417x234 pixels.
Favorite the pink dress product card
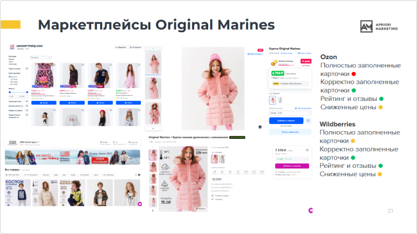click(139, 65)
